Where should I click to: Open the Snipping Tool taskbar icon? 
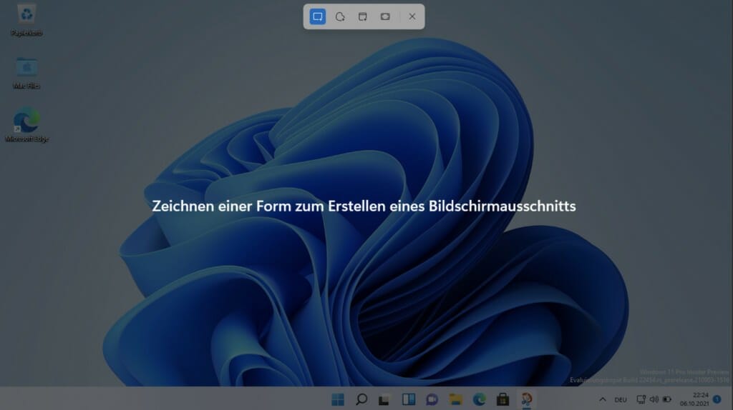526,399
